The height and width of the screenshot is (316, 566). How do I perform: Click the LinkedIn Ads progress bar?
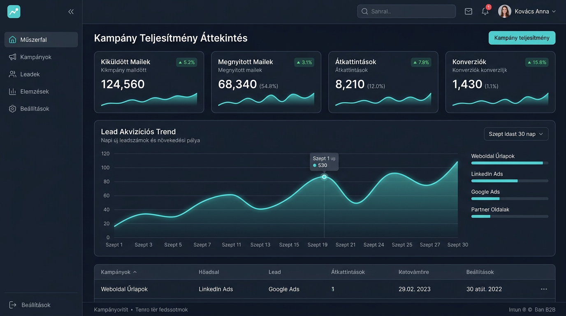(510, 181)
